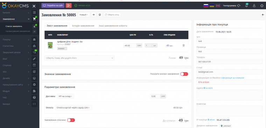Click the back arrow icon at top right
266x128 pixels.
(x=263, y=15)
